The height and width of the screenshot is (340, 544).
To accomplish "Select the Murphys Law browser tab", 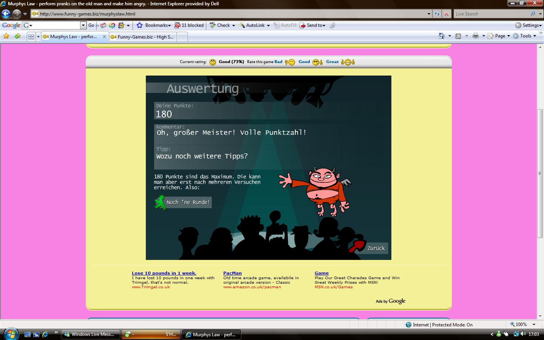I will point(73,37).
